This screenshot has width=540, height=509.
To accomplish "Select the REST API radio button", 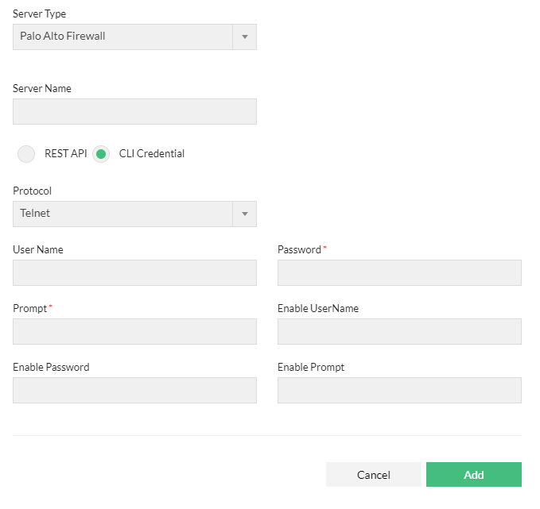I will click(26, 154).
